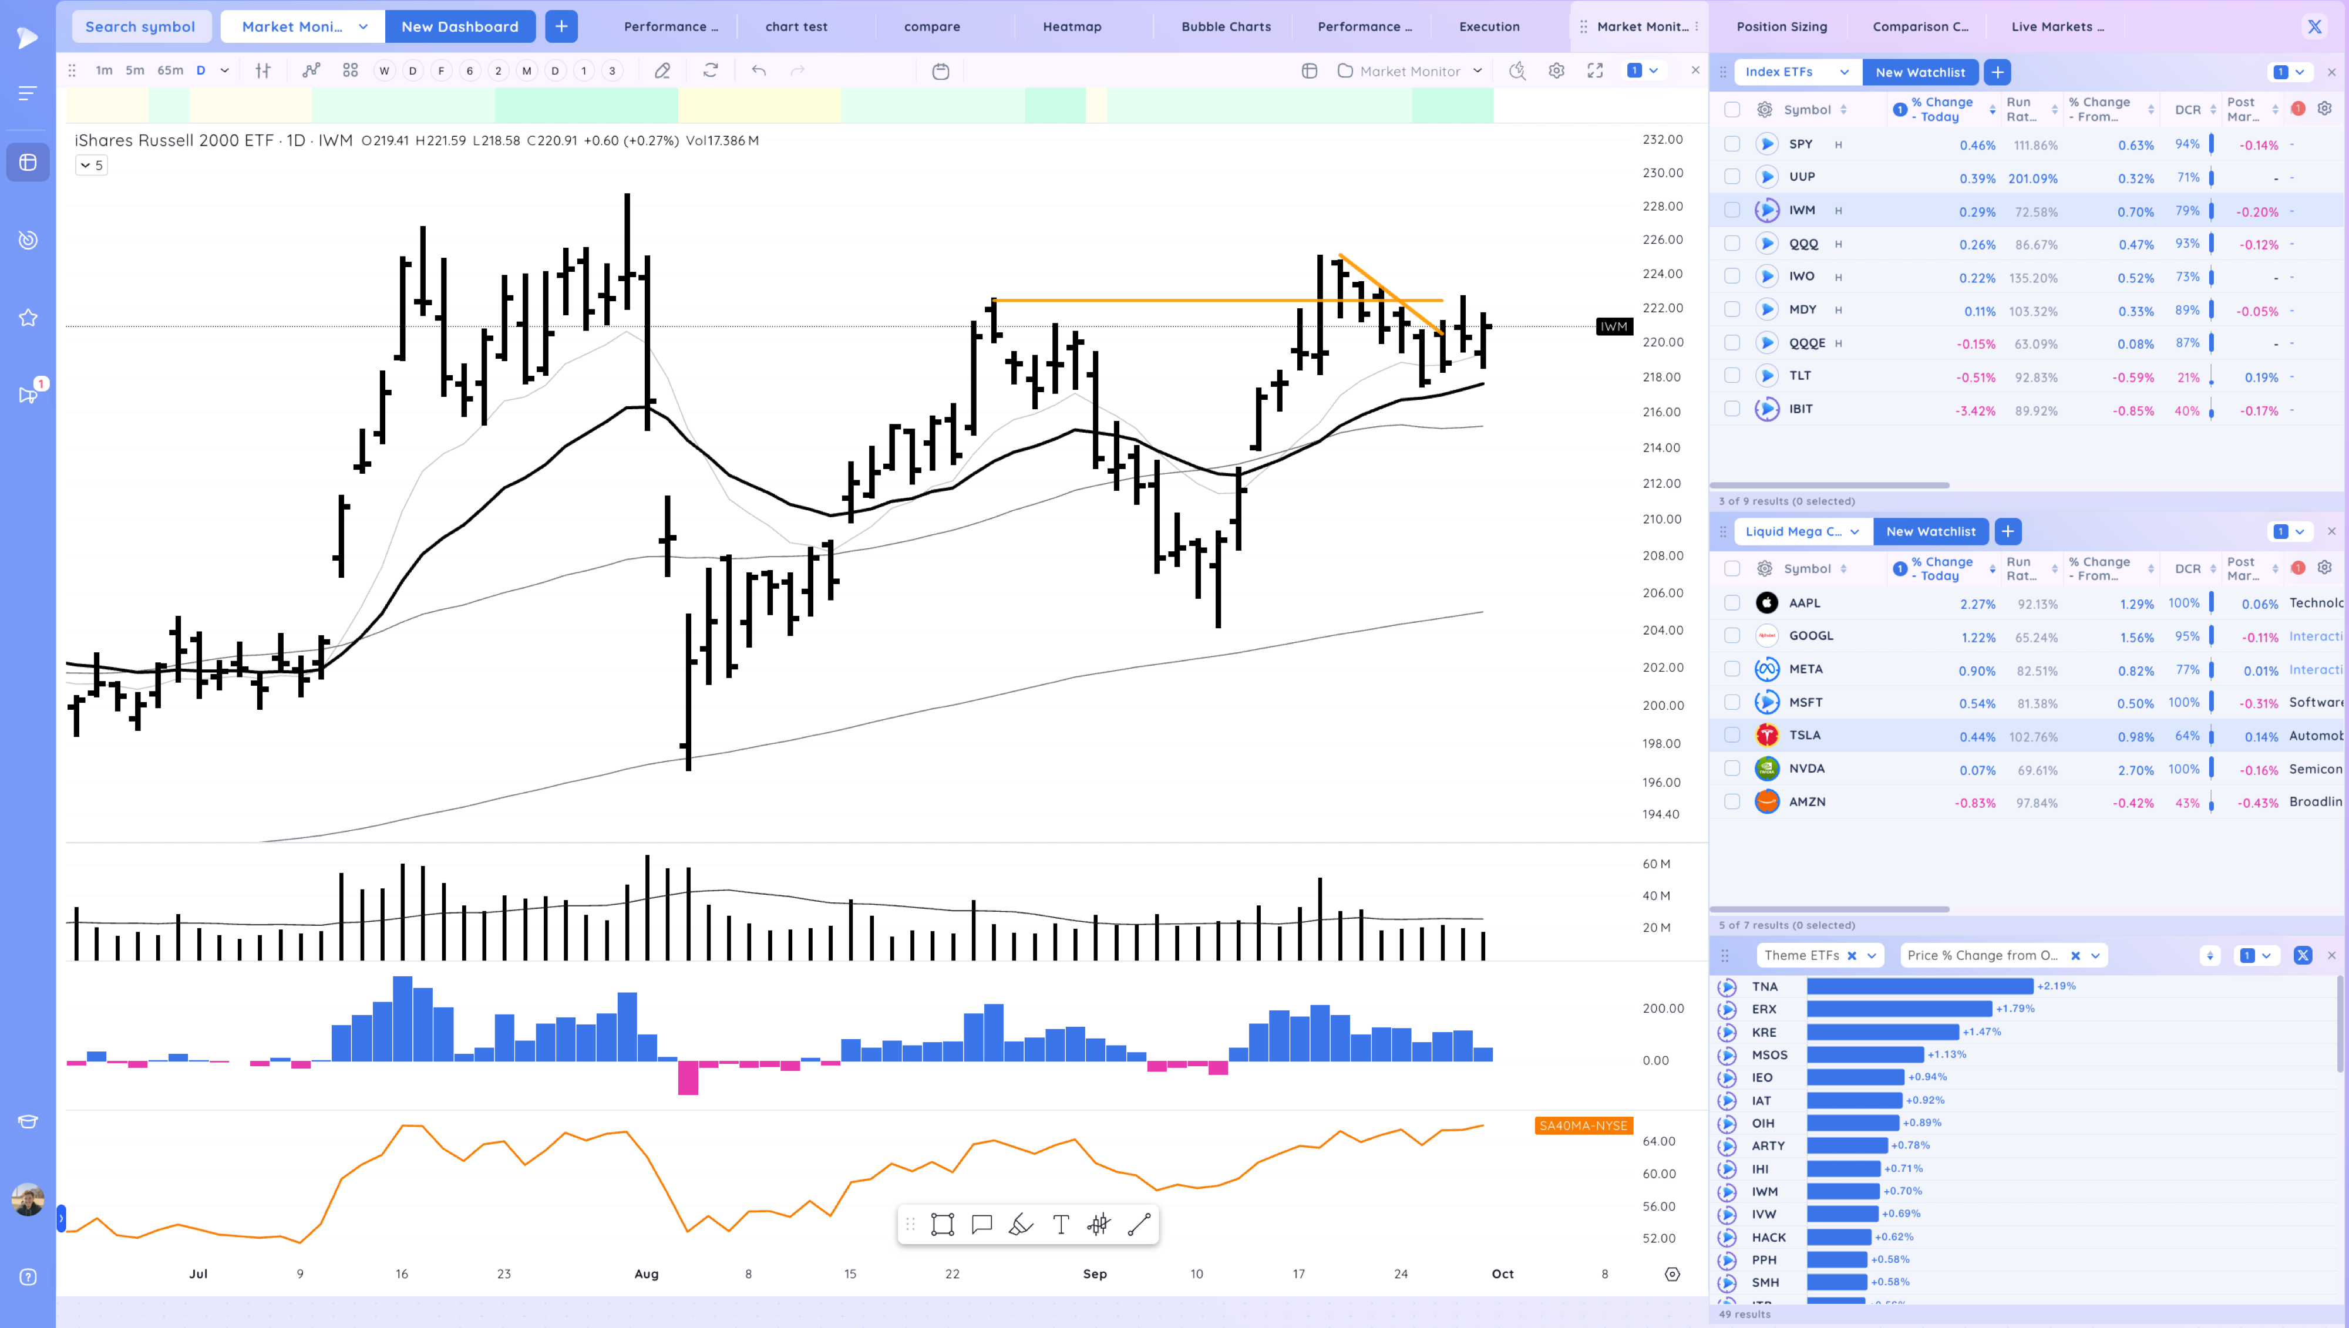Check the UUP row checkbox
The width and height of the screenshot is (2349, 1328).
tap(1731, 177)
